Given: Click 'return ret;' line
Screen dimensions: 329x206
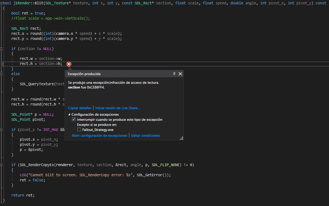Looking at the screenshot, I should click(23, 195).
